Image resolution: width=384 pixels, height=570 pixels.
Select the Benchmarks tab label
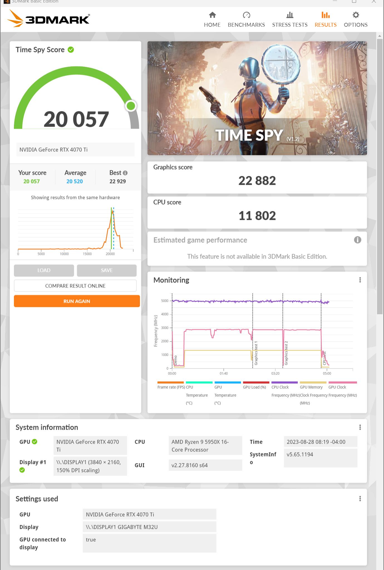(x=246, y=25)
